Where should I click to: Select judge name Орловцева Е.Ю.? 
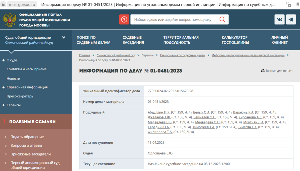click(160, 153)
